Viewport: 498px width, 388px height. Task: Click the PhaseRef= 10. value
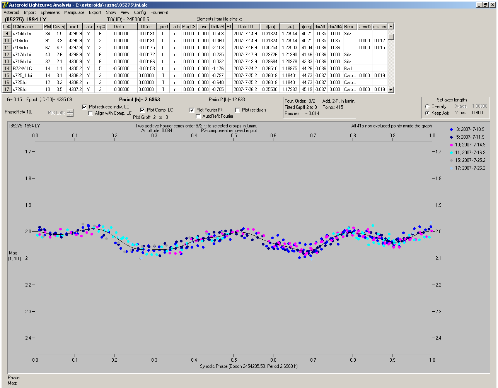click(x=18, y=112)
